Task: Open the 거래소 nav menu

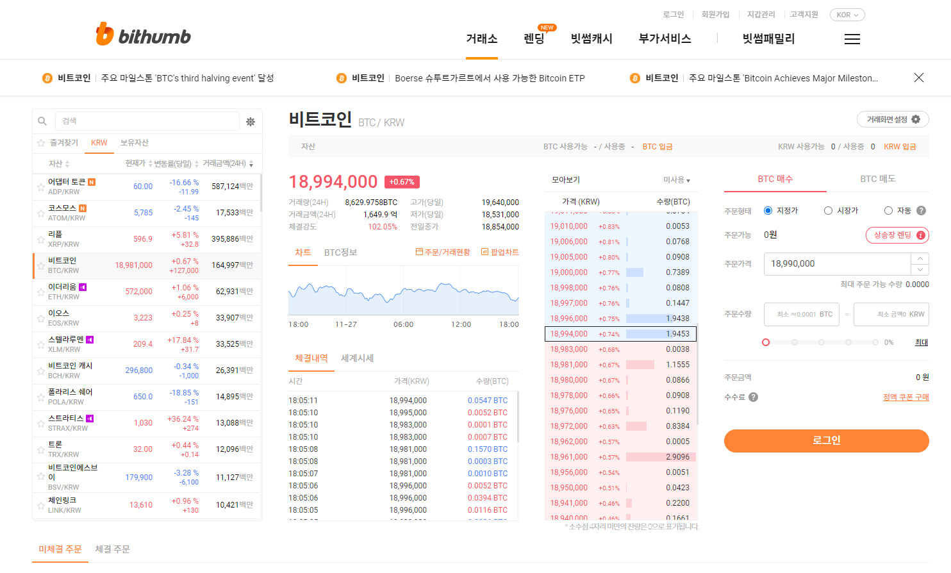Action: point(482,38)
